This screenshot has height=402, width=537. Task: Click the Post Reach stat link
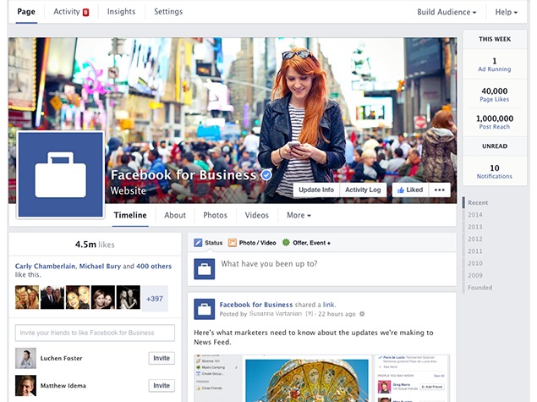click(x=494, y=127)
